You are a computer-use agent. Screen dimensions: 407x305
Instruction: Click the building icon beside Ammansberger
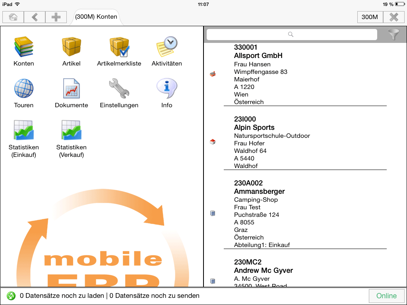[213, 213]
